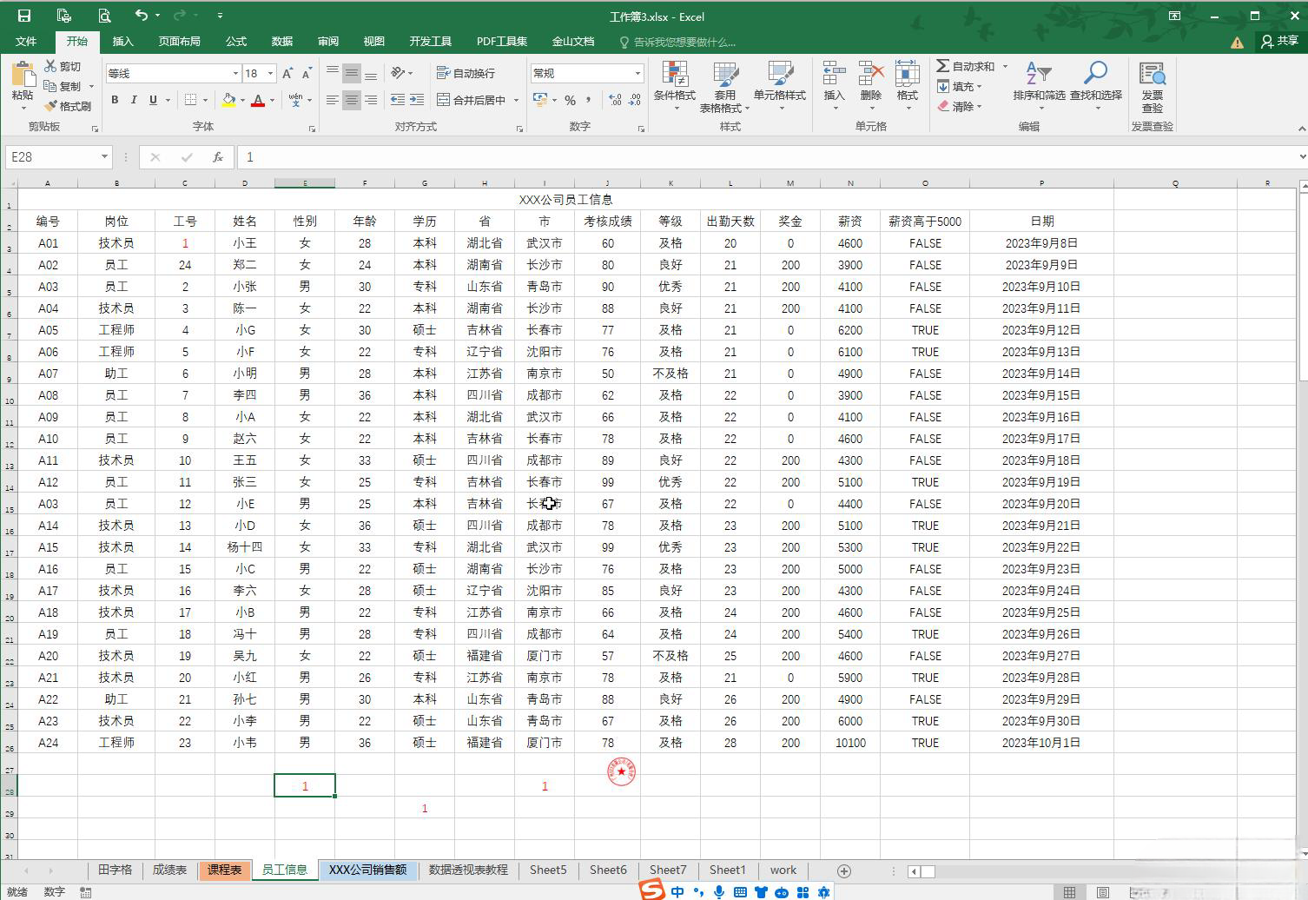This screenshot has width=1308, height=900.
Task: Apply the red font color A
Action: pos(258,101)
